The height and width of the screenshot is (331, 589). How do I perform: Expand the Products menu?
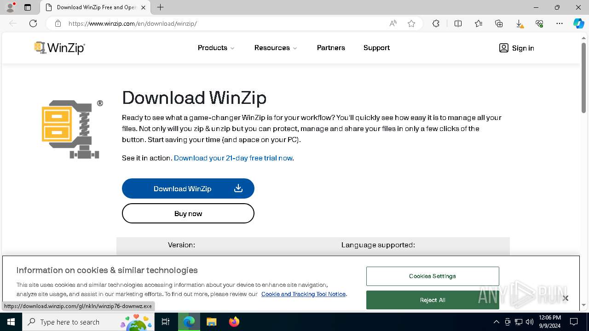pyautogui.click(x=216, y=48)
